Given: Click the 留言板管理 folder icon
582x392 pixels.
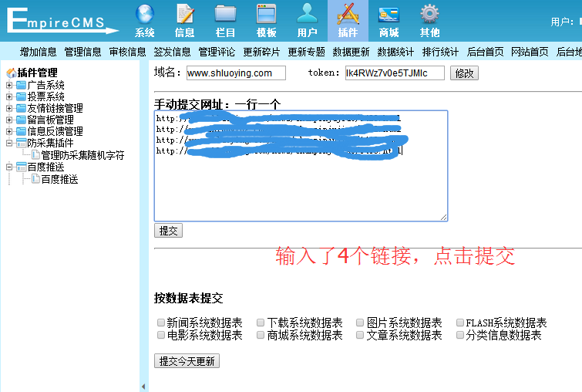Looking at the screenshot, I should [21, 120].
